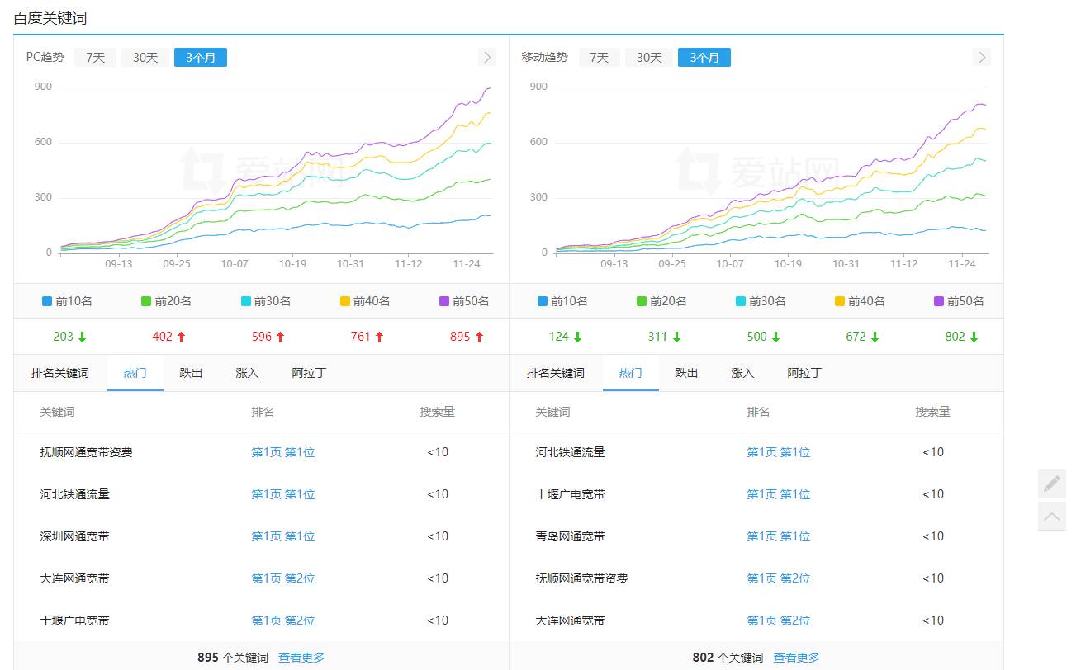Click PC keyword 深圳网通宽带
The height and width of the screenshot is (670, 1081).
coord(75,536)
